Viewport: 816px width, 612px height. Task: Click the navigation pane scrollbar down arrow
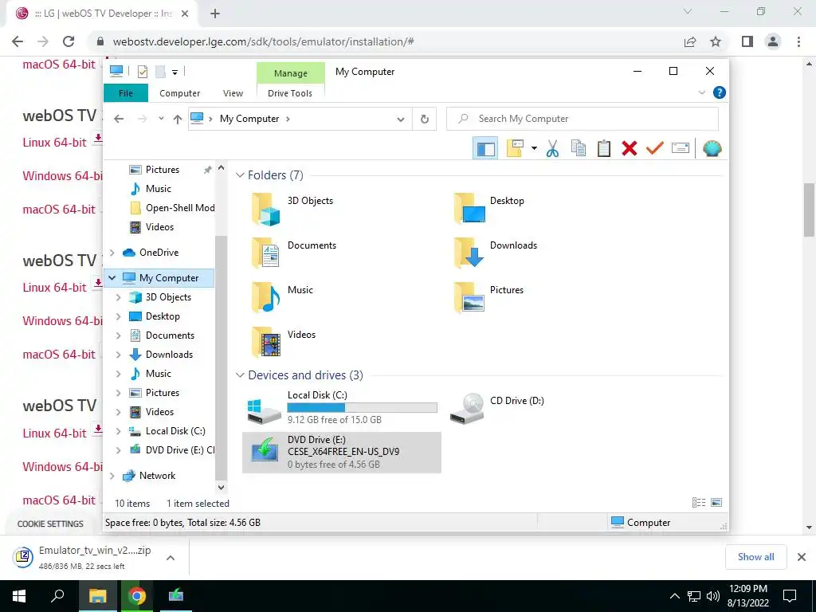point(222,488)
